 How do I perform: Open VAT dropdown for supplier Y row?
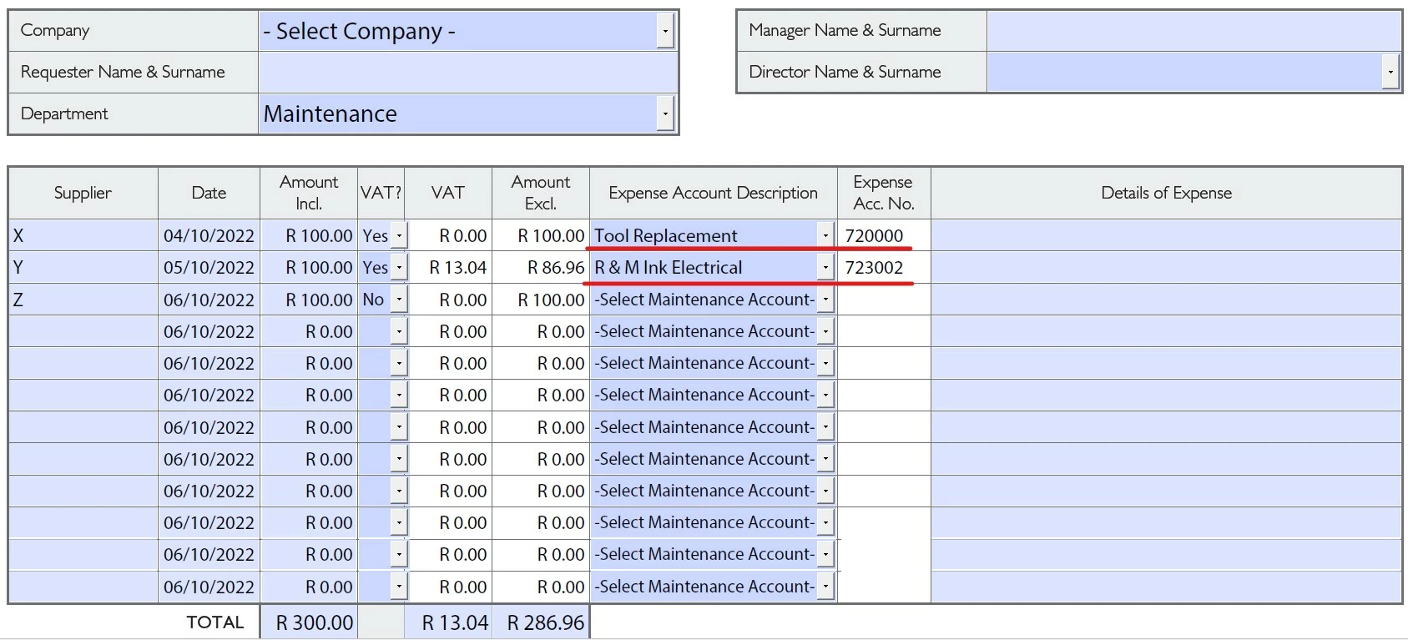click(399, 268)
